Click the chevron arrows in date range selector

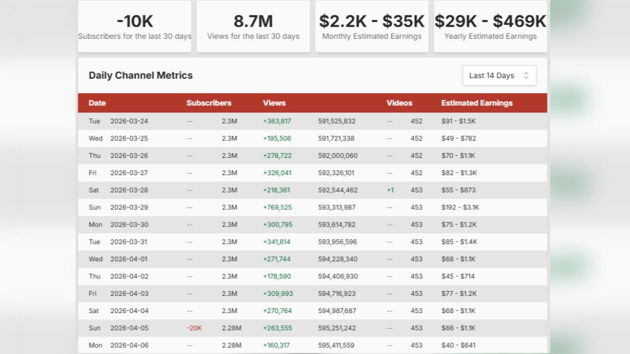(526, 76)
